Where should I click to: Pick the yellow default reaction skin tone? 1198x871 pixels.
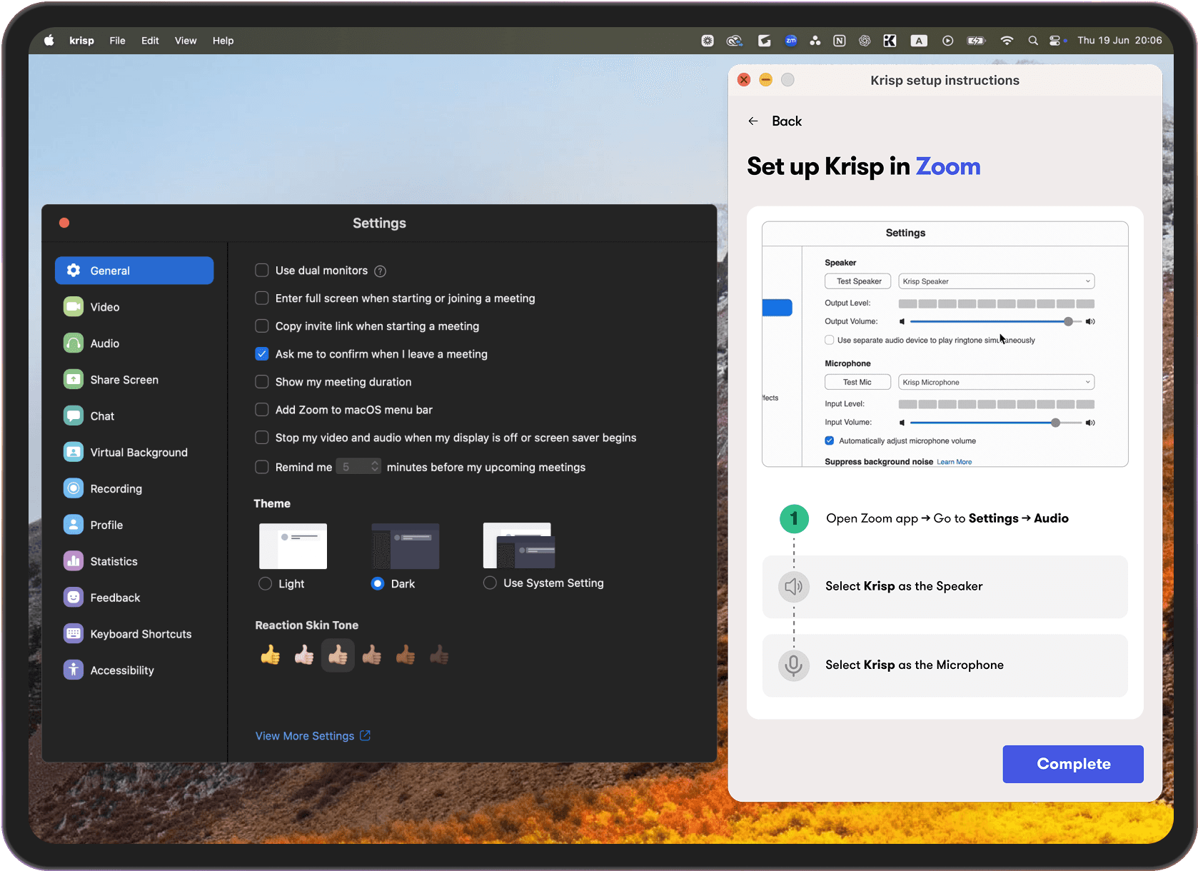[271, 655]
